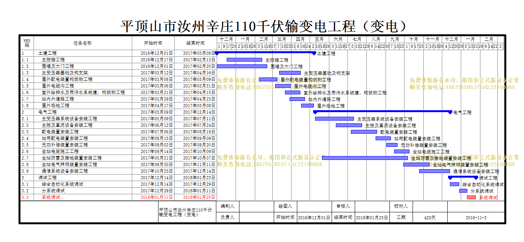Select the 屋外电缆沟工程 schedule bar
The height and width of the screenshot is (242, 524).
point(283,86)
